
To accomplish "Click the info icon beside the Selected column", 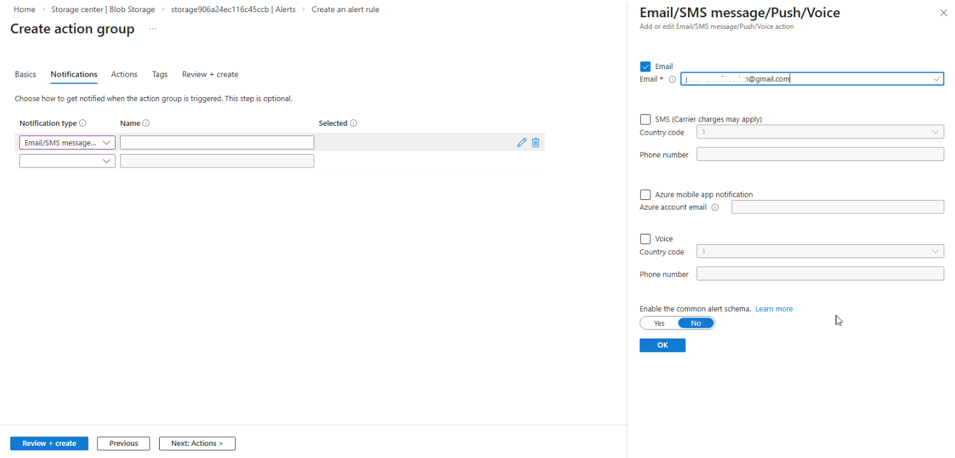I will pyautogui.click(x=353, y=123).
